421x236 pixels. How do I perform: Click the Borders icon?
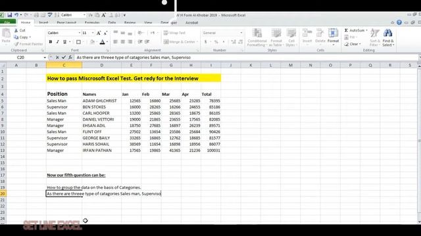[x=78, y=42]
